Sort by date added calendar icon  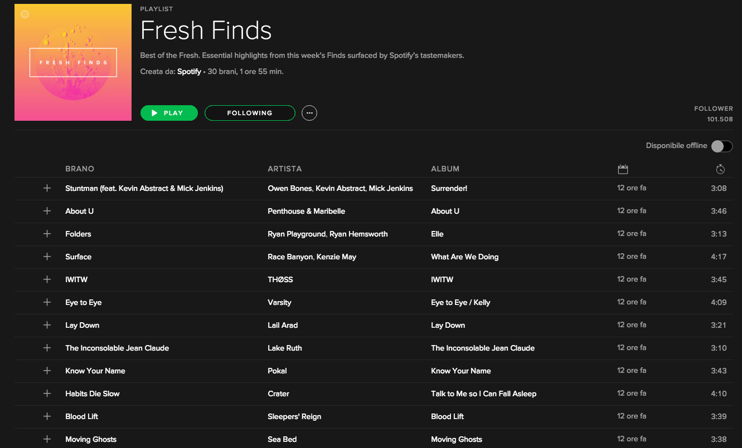pyautogui.click(x=623, y=169)
